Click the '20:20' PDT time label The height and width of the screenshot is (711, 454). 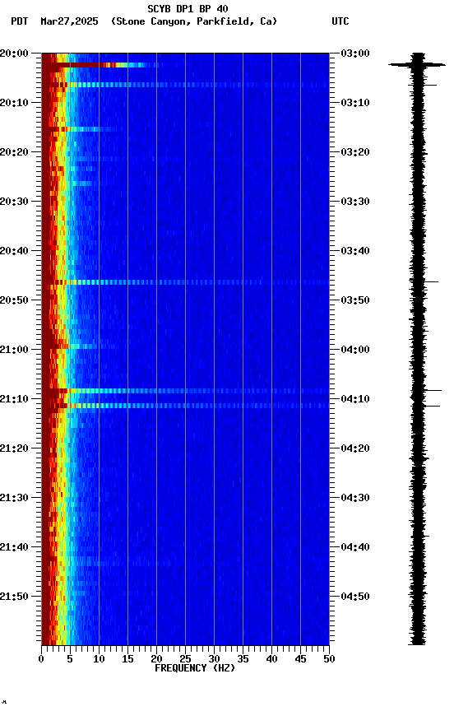(x=14, y=152)
